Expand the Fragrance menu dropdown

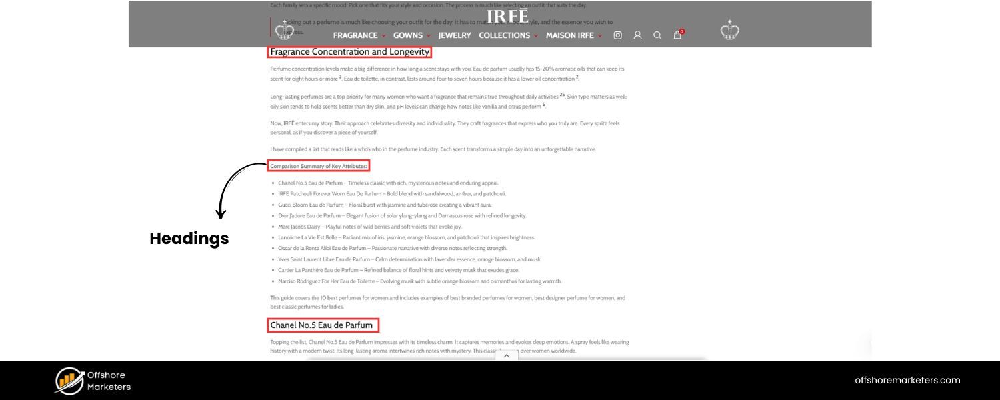(359, 35)
